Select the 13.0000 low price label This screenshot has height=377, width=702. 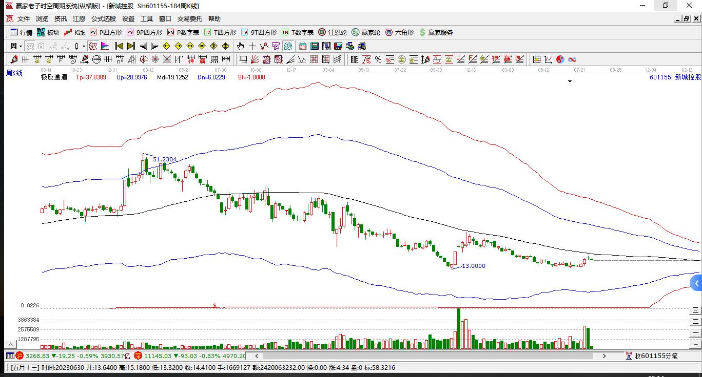474,266
